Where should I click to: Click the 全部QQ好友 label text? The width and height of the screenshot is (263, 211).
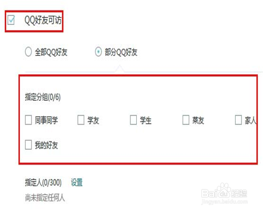click(x=51, y=52)
